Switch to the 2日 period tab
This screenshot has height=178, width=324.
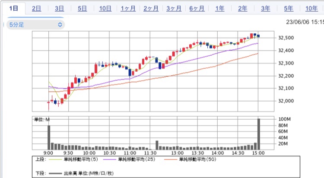[x=36, y=9]
